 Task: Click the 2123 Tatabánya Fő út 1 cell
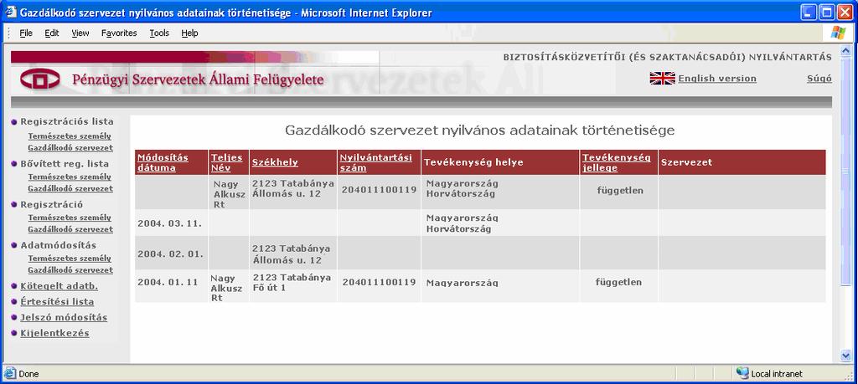tap(292, 283)
